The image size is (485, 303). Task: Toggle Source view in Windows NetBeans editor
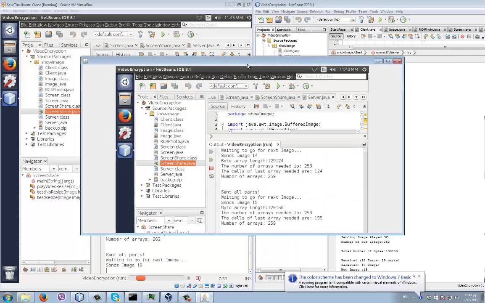[336, 36]
